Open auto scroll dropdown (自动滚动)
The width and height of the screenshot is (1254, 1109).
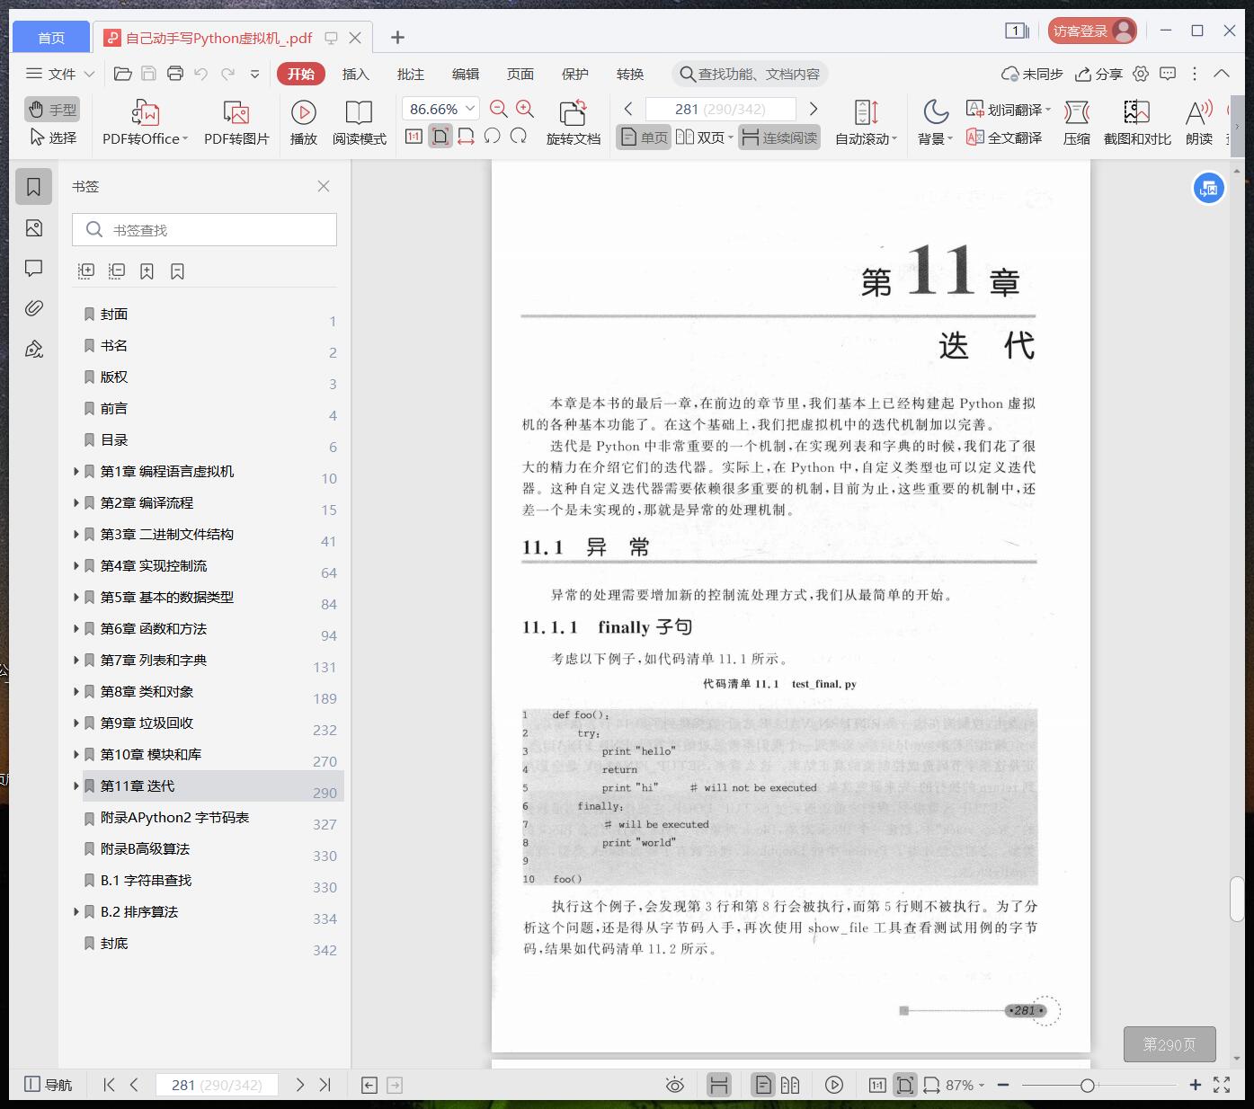coord(866,122)
